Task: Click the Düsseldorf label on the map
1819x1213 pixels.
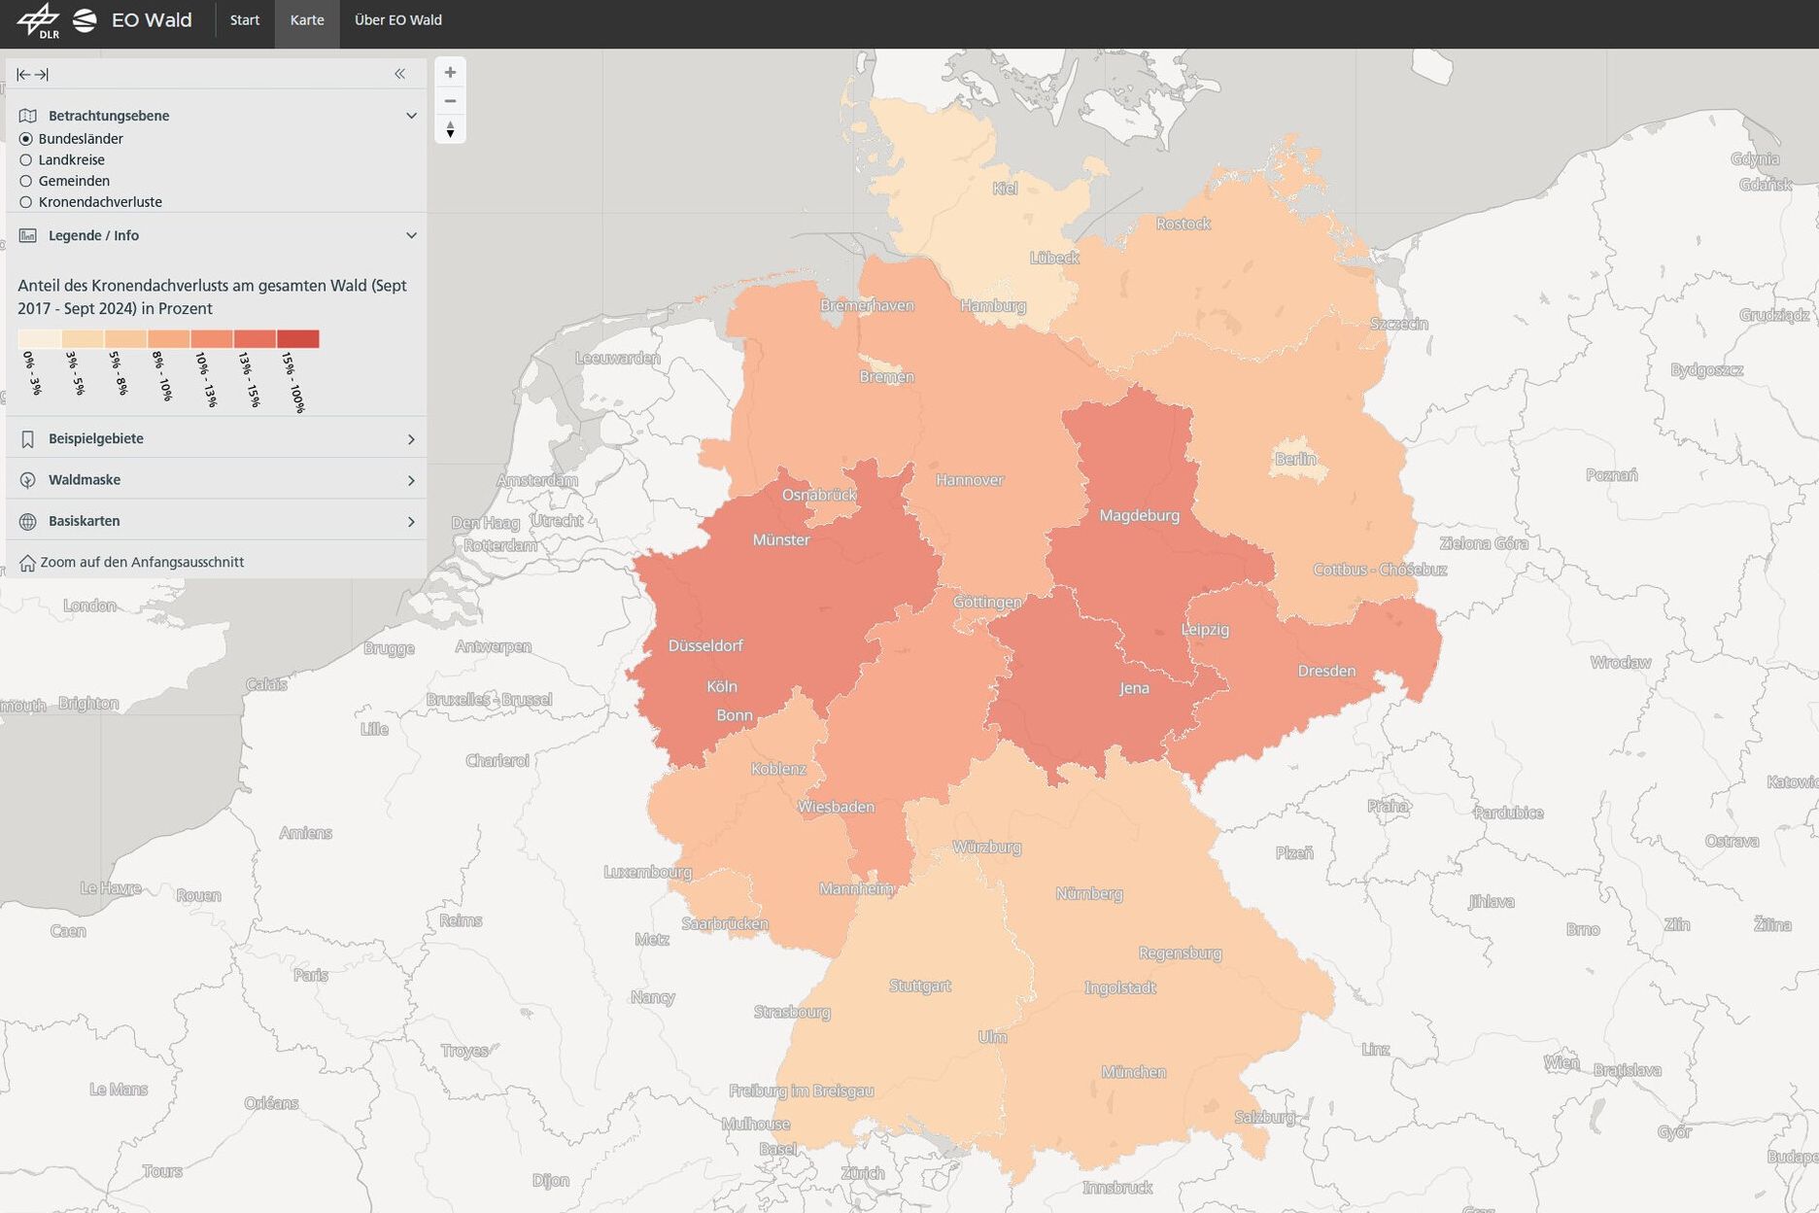Action: point(705,645)
